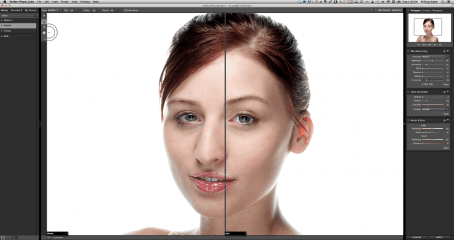Open the brush Mode dropdown
Image resolution: width=454 pixels, height=240 pixels.
point(55,10)
